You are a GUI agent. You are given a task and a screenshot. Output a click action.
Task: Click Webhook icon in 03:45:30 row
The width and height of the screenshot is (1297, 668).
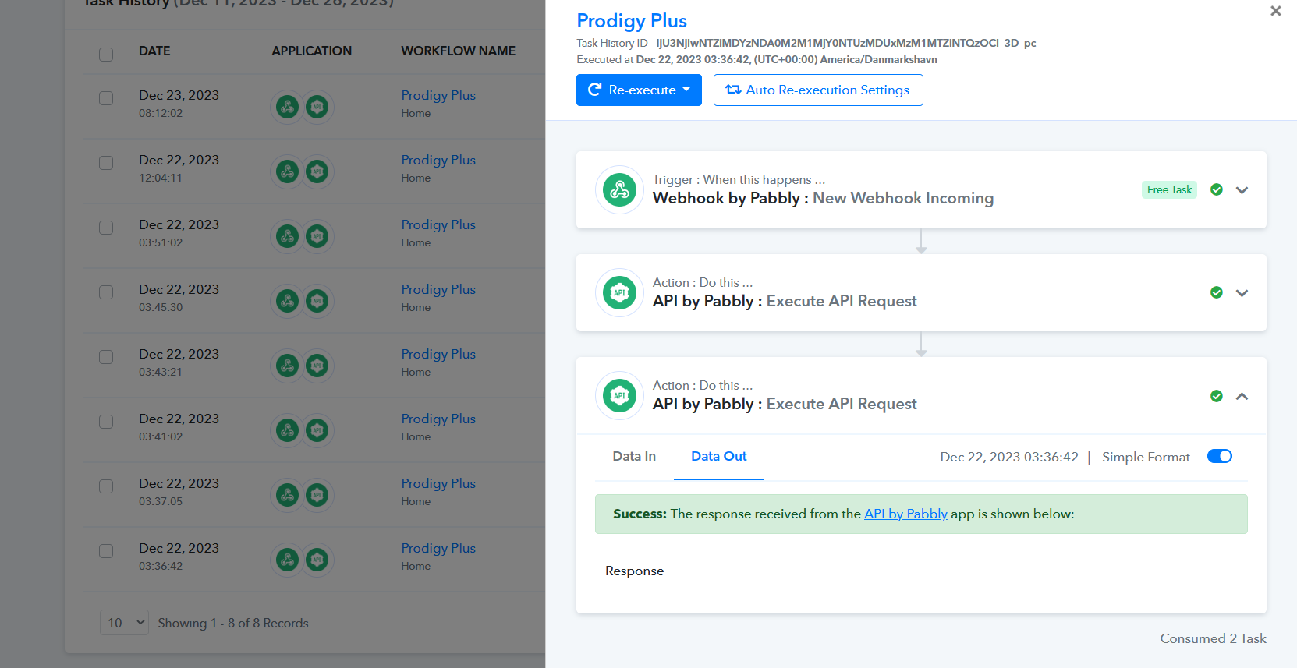pyautogui.click(x=288, y=301)
